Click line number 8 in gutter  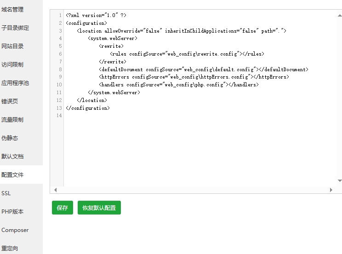tap(60, 69)
